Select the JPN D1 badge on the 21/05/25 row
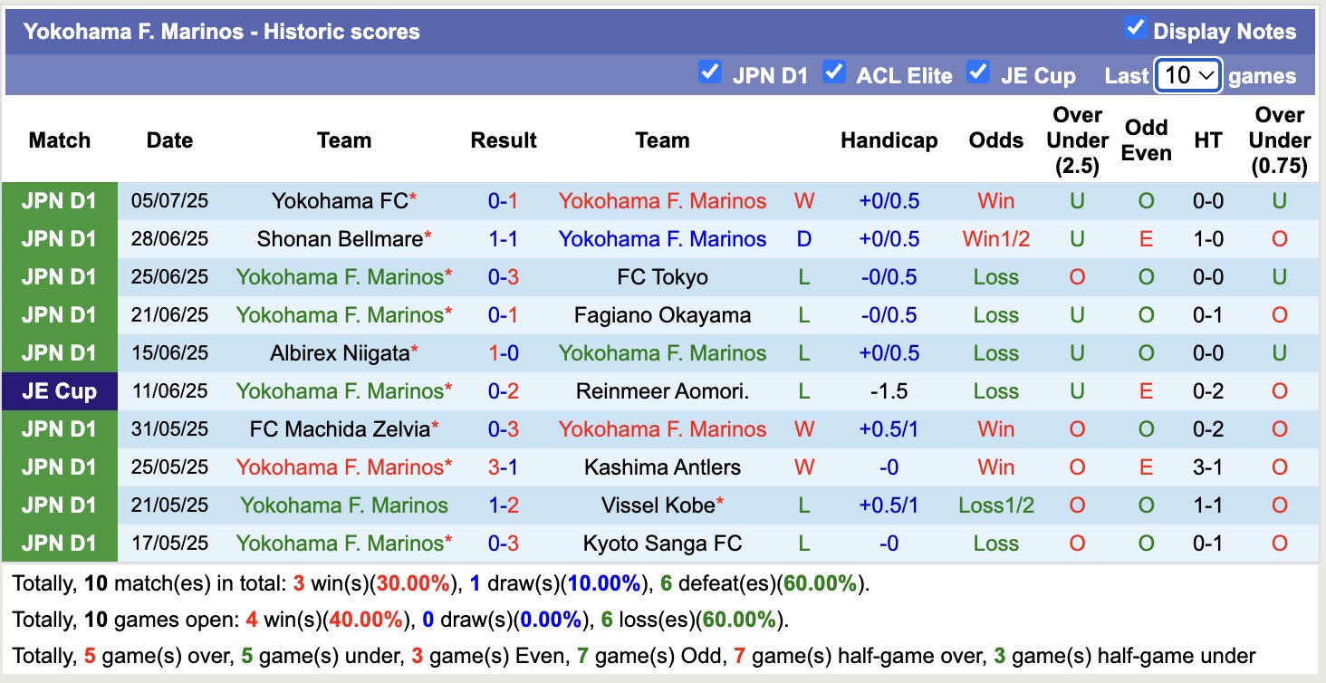This screenshot has width=1326, height=683. (59, 505)
